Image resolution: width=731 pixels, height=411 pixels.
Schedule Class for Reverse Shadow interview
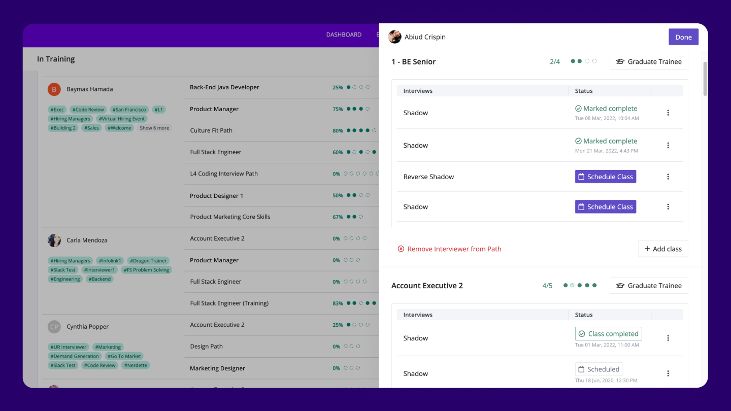click(x=605, y=177)
